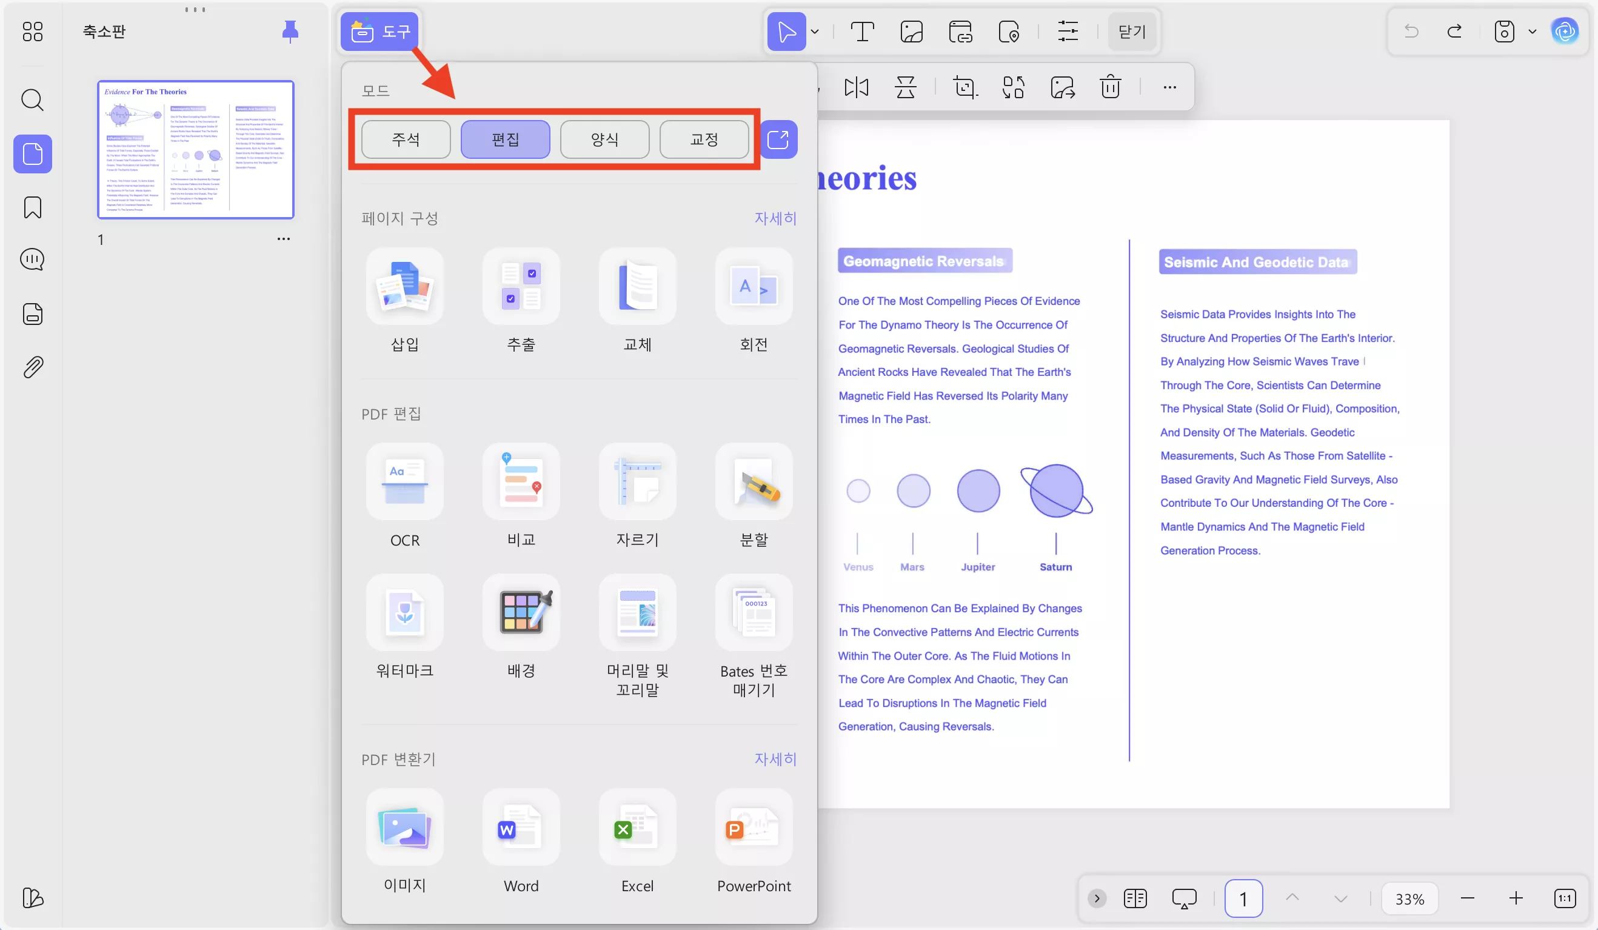The width and height of the screenshot is (1598, 930).
Task: Click the 33% zoom level field
Action: (x=1409, y=898)
